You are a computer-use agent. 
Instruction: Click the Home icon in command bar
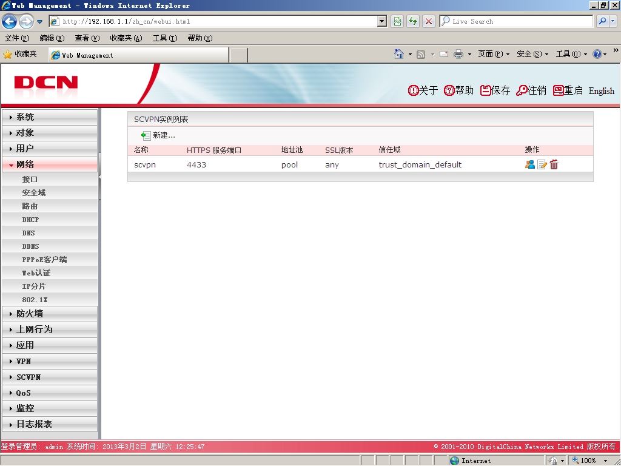pos(399,54)
